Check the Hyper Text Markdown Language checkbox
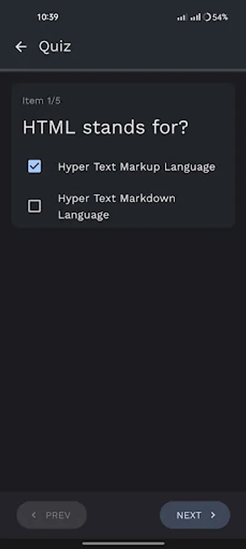This screenshot has height=549, width=246. (x=34, y=206)
